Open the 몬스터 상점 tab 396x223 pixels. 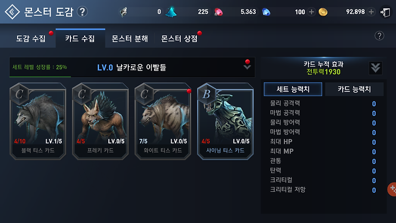[179, 39]
